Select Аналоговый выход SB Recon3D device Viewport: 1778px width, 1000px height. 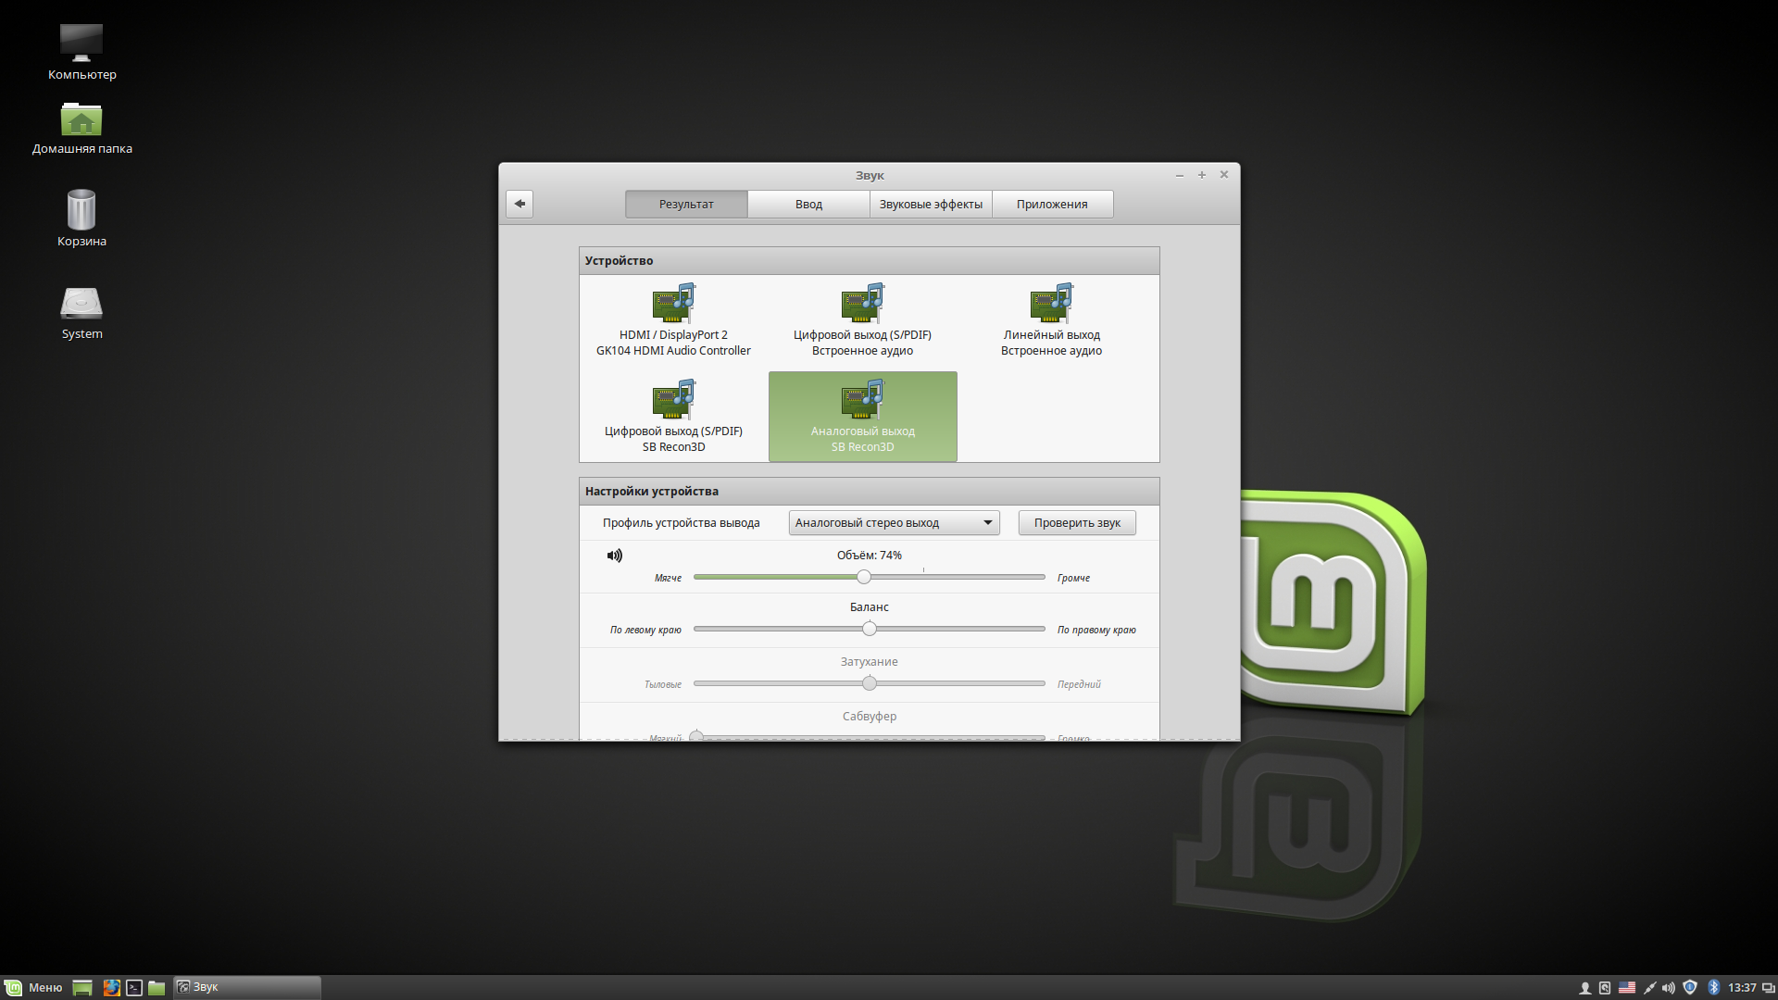click(x=862, y=417)
